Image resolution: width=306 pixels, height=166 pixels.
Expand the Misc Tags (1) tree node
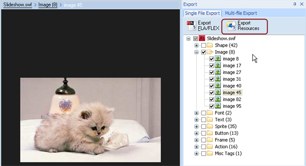(x=196, y=154)
